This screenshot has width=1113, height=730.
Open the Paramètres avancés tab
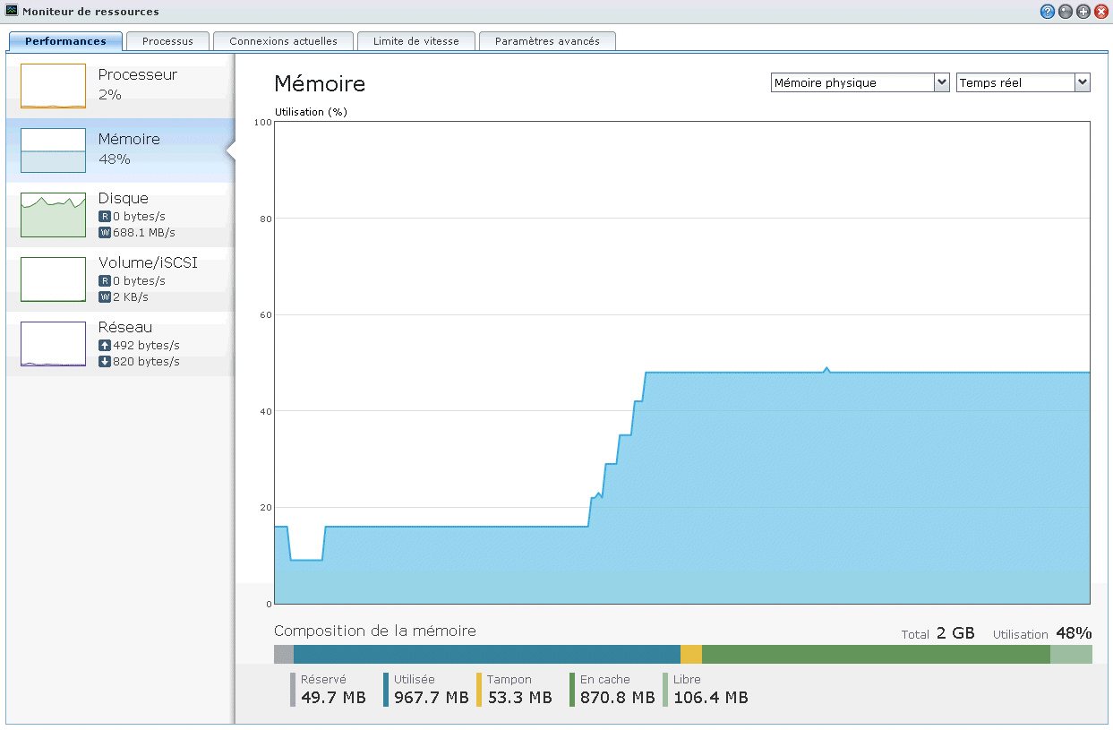pos(547,41)
